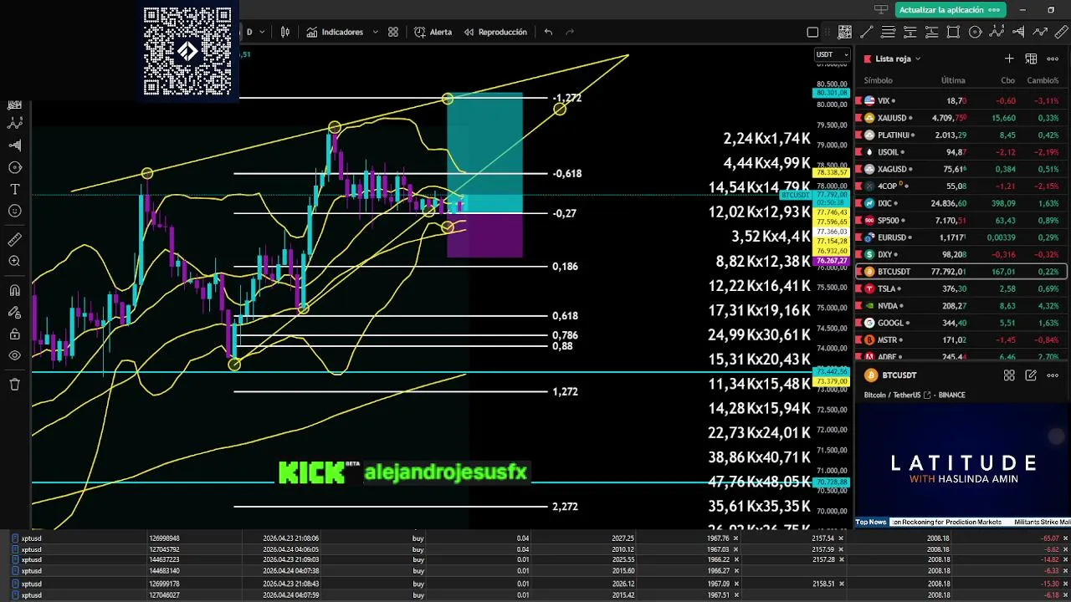Select USOIL in the watchlist
Viewport: 1071px width, 602px height.
point(961,152)
